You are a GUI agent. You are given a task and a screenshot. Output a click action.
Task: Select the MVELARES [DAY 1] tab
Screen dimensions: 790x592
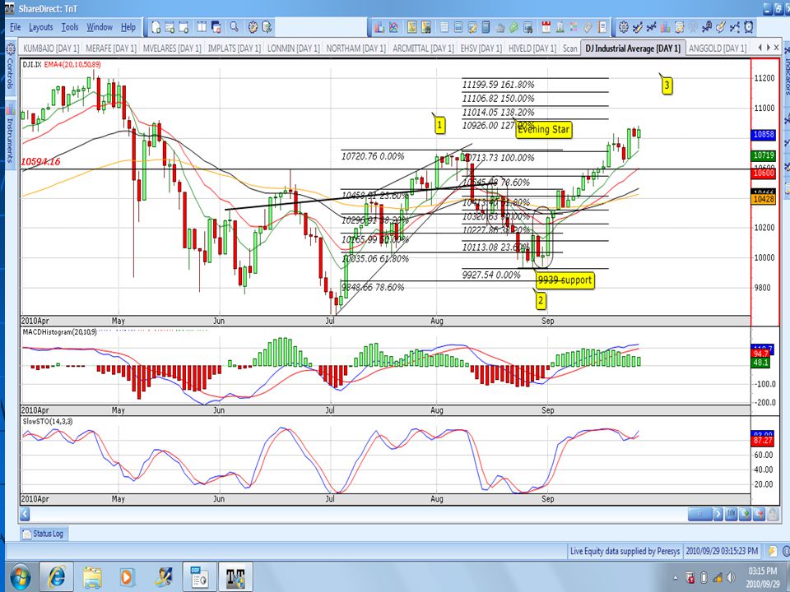click(x=172, y=49)
